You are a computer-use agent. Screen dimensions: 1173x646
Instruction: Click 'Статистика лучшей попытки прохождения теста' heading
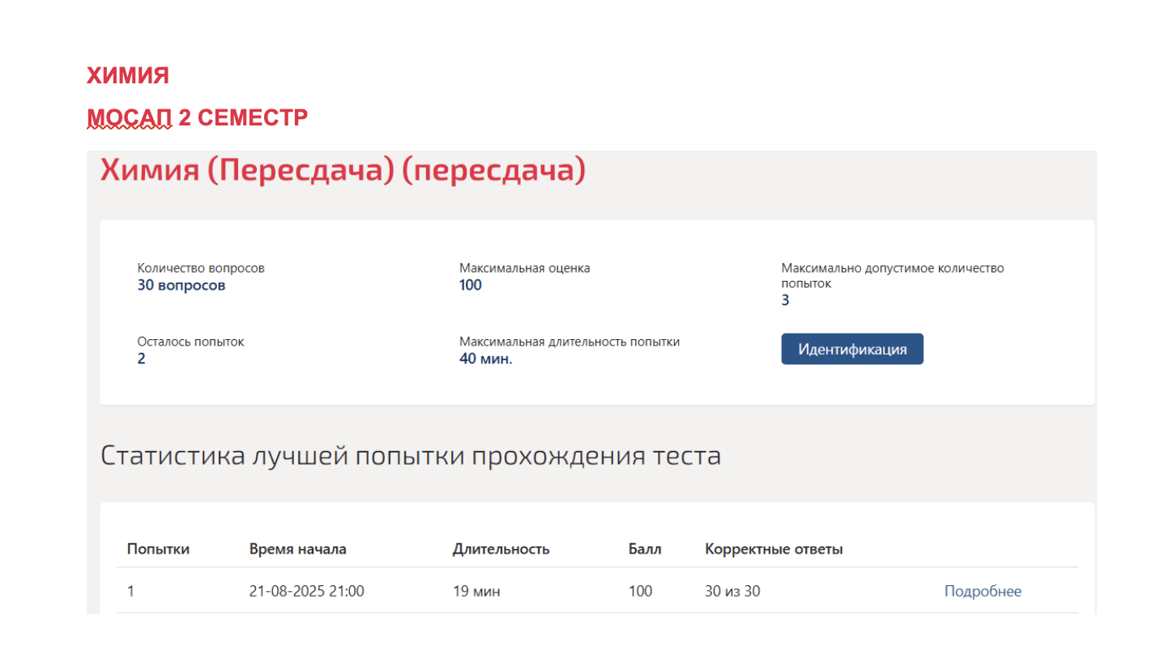coord(411,456)
